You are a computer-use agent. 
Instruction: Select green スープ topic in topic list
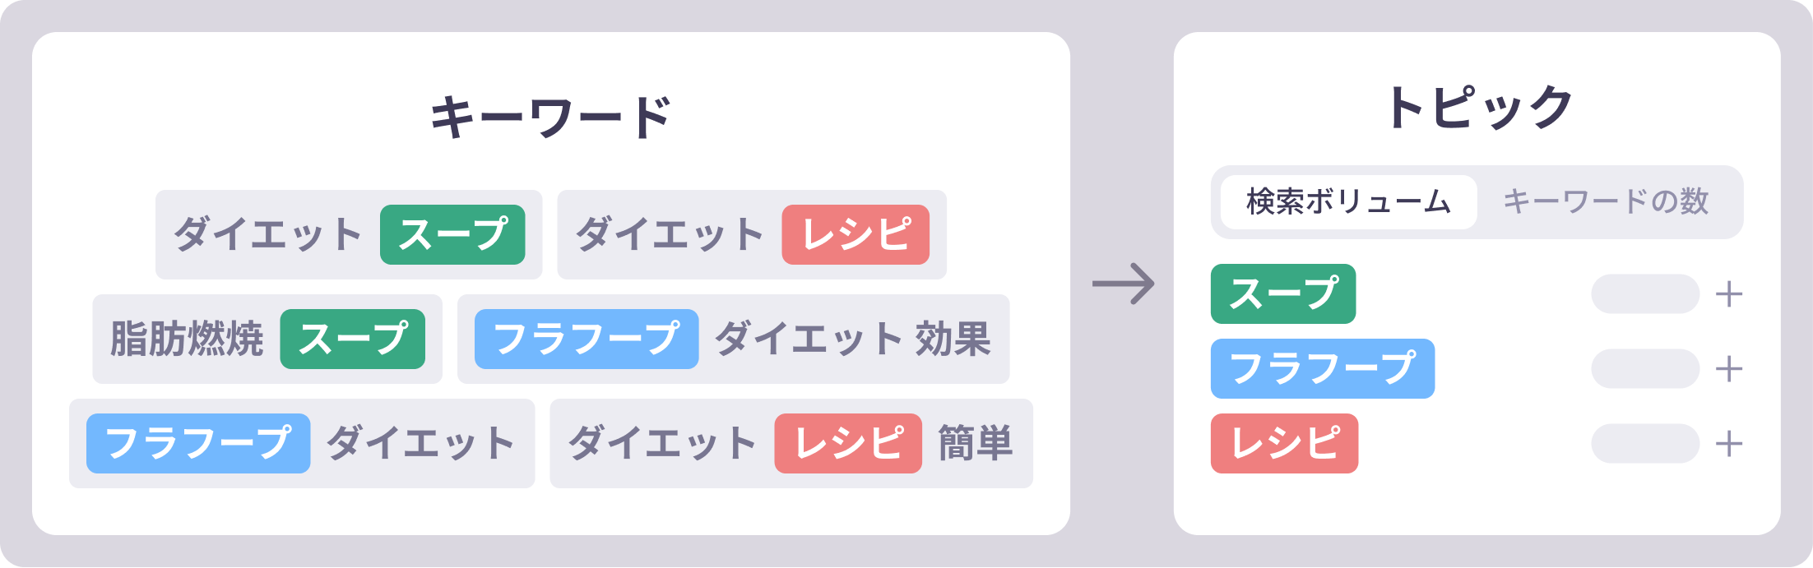click(x=1282, y=294)
